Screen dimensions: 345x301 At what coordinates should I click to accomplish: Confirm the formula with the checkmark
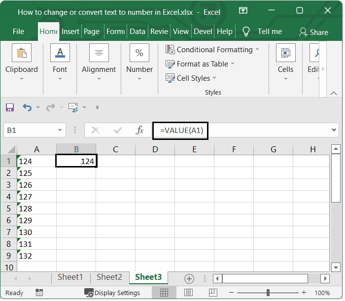coord(118,131)
